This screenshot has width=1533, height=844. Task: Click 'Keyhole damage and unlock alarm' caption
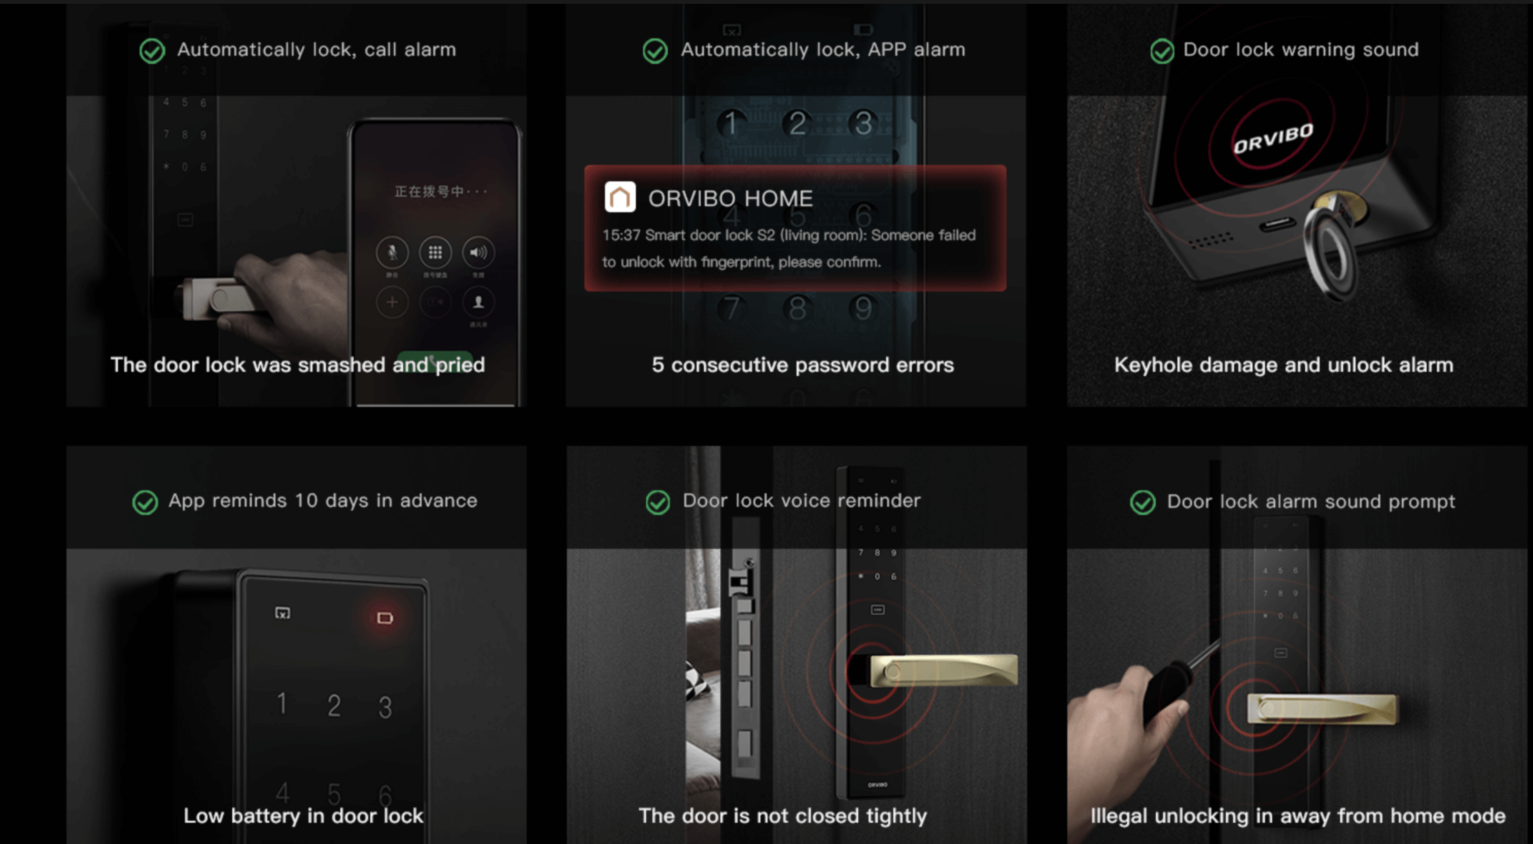point(1284,365)
